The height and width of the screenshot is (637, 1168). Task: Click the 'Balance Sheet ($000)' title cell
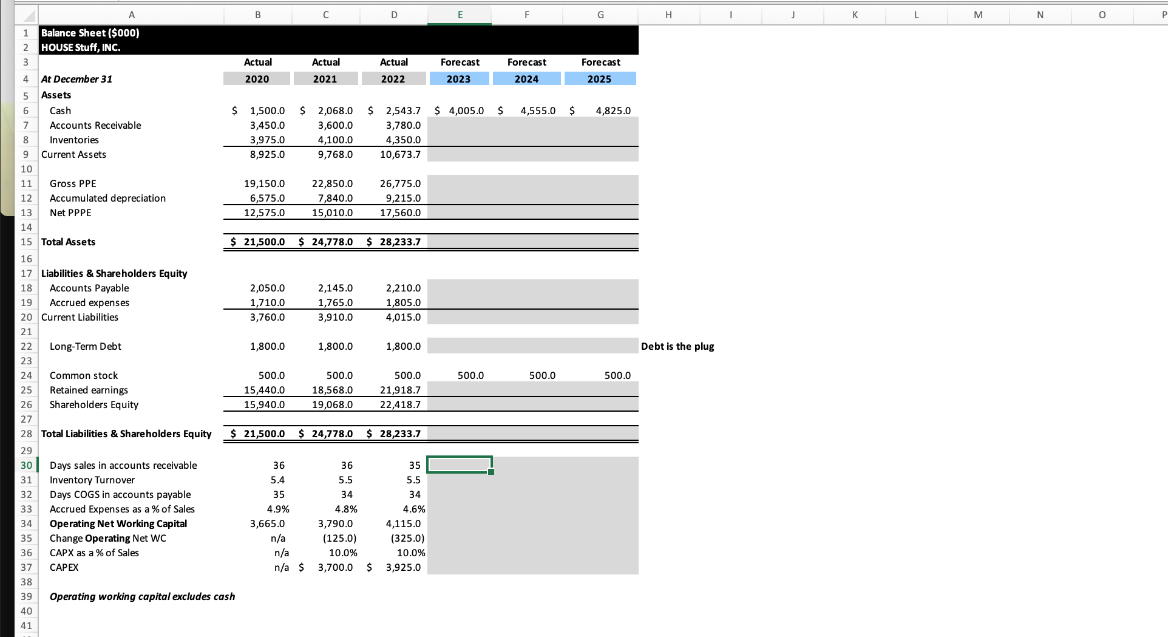pyautogui.click(x=90, y=33)
